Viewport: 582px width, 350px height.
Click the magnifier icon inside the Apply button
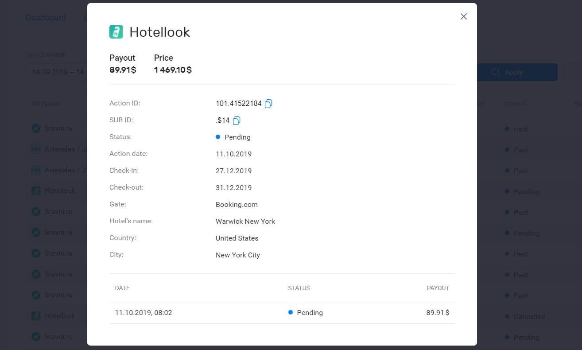click(496, 72)
